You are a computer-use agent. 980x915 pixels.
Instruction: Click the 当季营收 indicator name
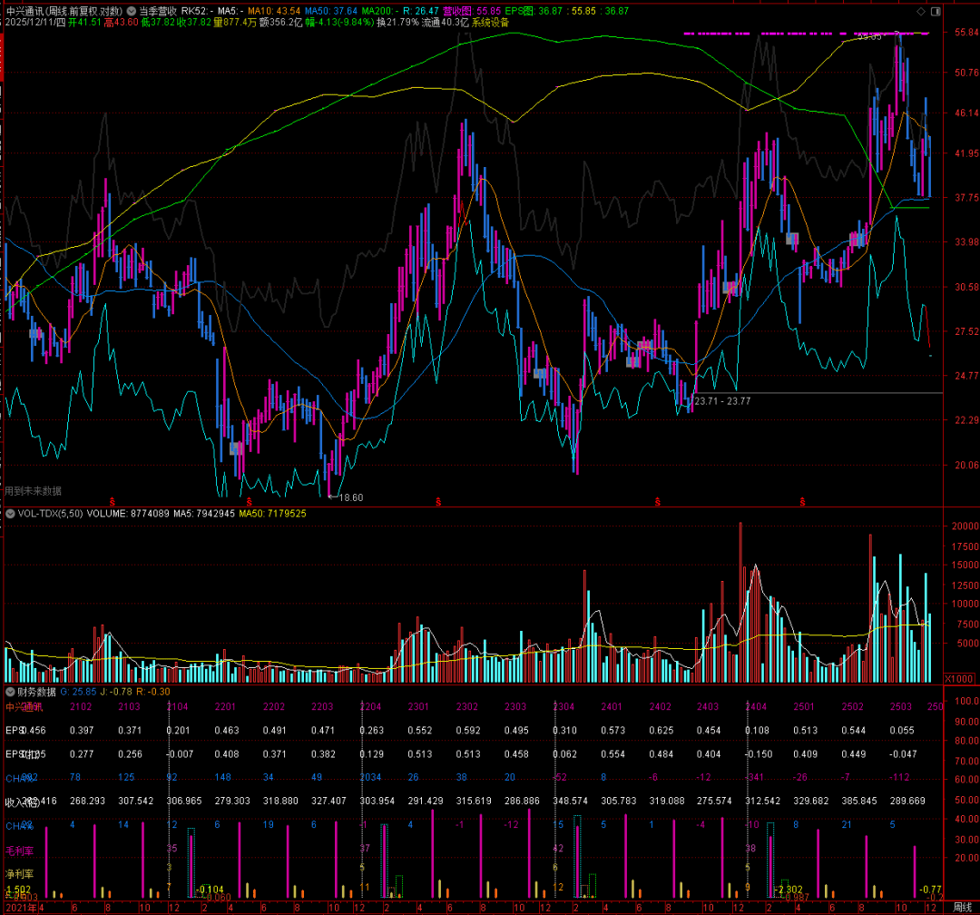click(158, 11)
